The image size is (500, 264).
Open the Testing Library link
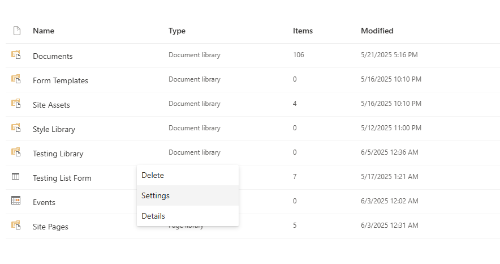coord(58,154)
